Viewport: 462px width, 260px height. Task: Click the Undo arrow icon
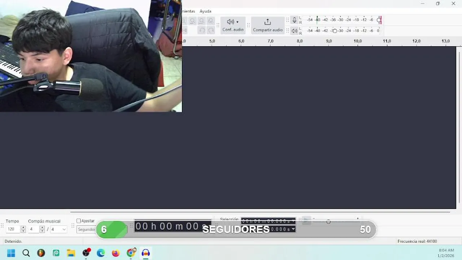(x=202, y=30)
